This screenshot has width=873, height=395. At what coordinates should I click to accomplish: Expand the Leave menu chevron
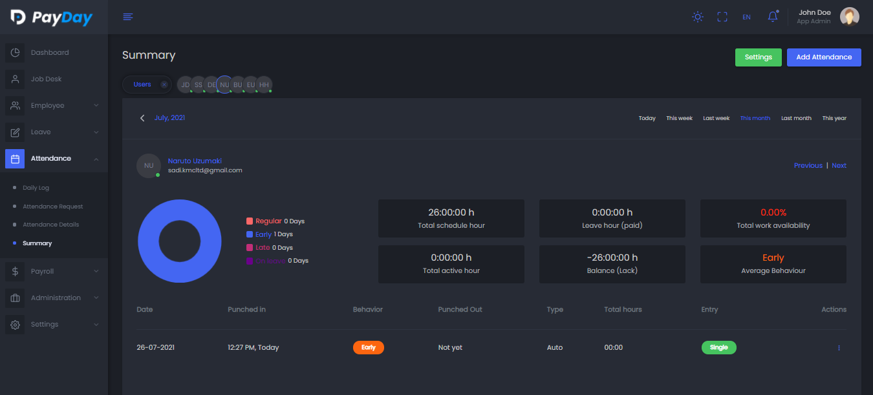coord(96,132)
